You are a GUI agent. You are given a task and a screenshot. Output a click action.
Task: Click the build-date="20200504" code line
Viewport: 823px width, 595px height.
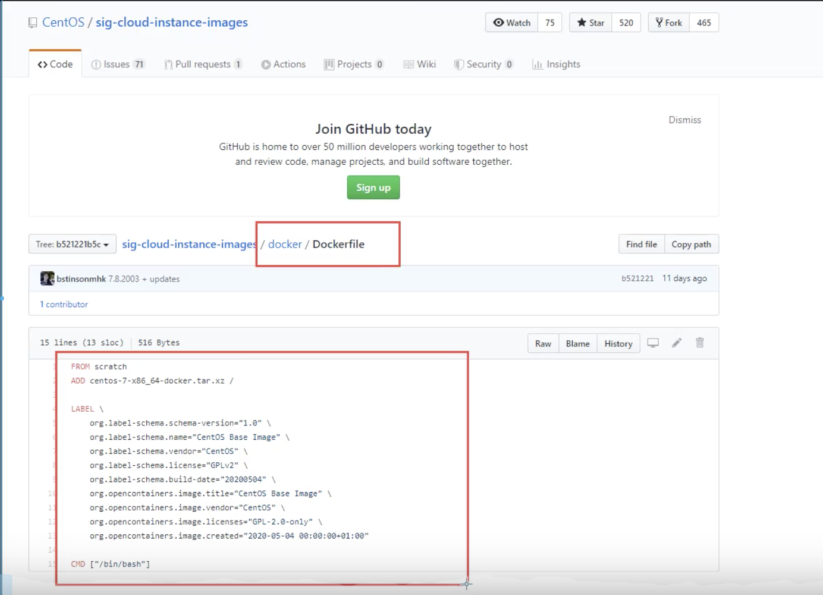[x=183, y=480]
